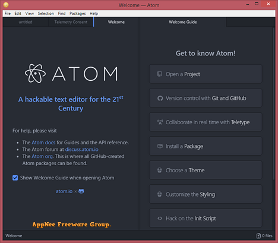Close the Atom window
278x243 pixels.
pos(268,4)
